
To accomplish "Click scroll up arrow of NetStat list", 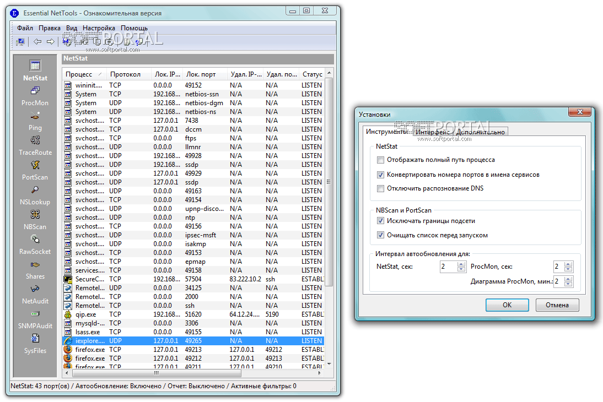I will pos(329,73).
